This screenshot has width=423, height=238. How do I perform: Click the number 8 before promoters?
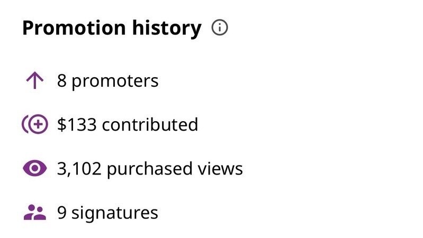click(x=62, y=81)
